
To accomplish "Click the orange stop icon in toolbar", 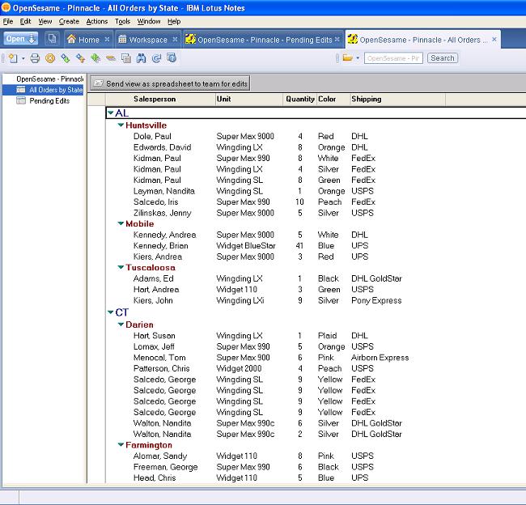I will point(50,58).
